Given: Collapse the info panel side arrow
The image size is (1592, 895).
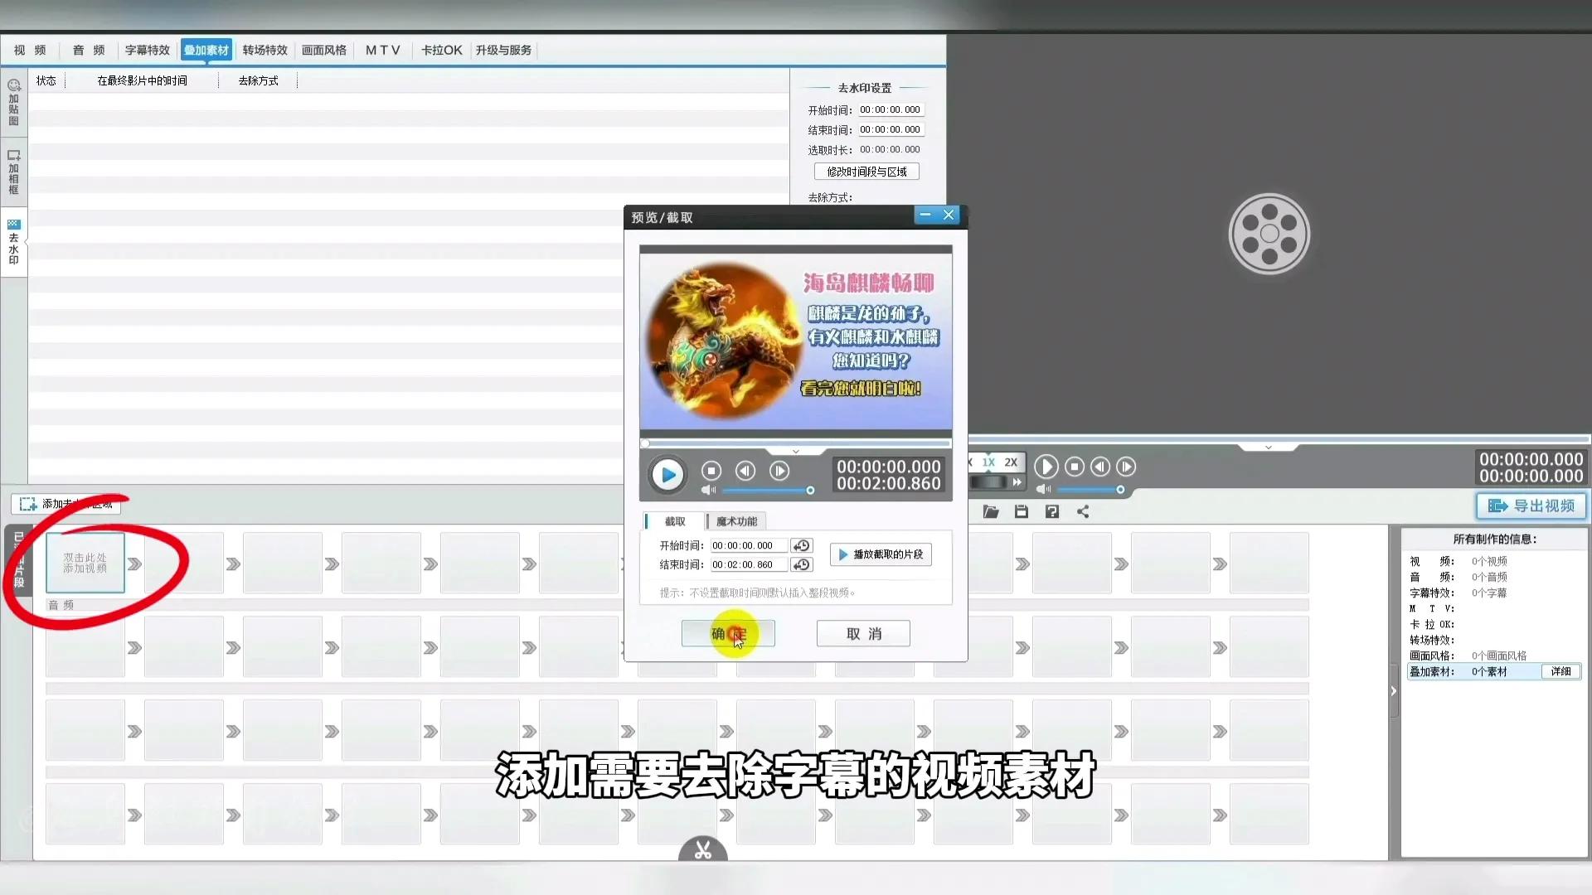Looking at the screenshot, I should [1393, 691].
